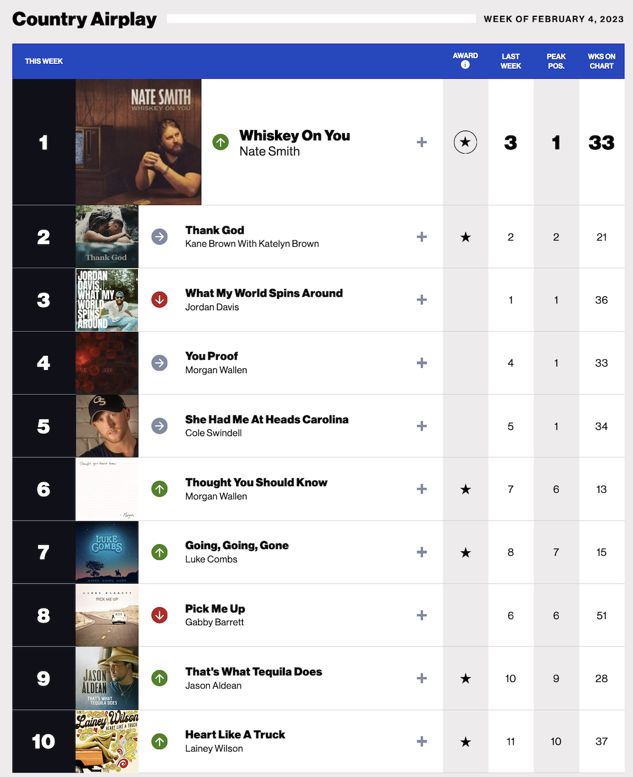This screenshot has height=777, width=633.
Task: Expand the Pick Me Up chart entry
Action: coord(421,615)
